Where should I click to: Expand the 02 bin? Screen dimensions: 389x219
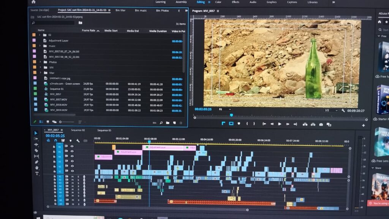point(40,35)
